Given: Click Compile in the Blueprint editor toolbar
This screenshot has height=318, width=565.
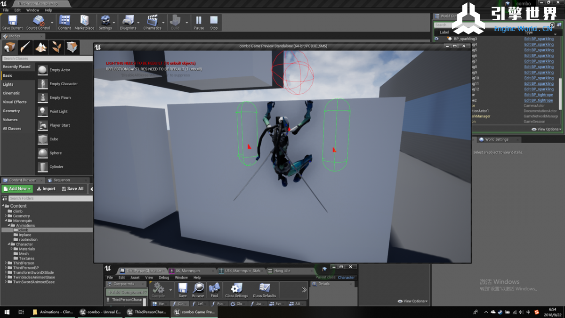Looking at the screenshot, I should (x=158, y=290).
